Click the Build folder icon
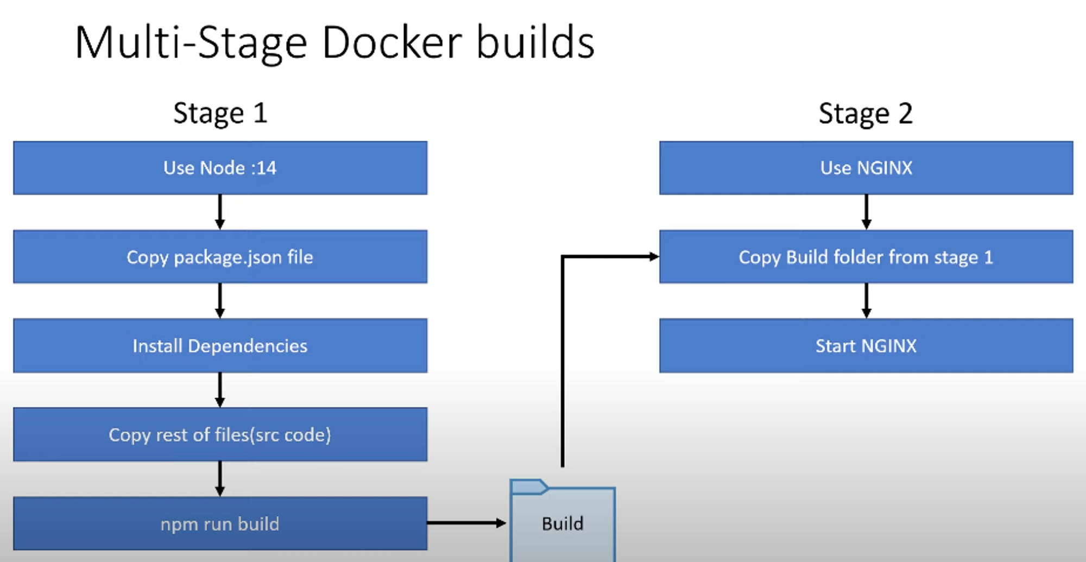This screenshot has width=1086, height=562. pyautogui.click(x=563, y=521)
